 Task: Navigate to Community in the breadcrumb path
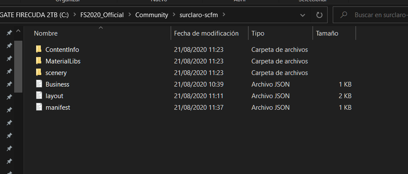[151, 15]
